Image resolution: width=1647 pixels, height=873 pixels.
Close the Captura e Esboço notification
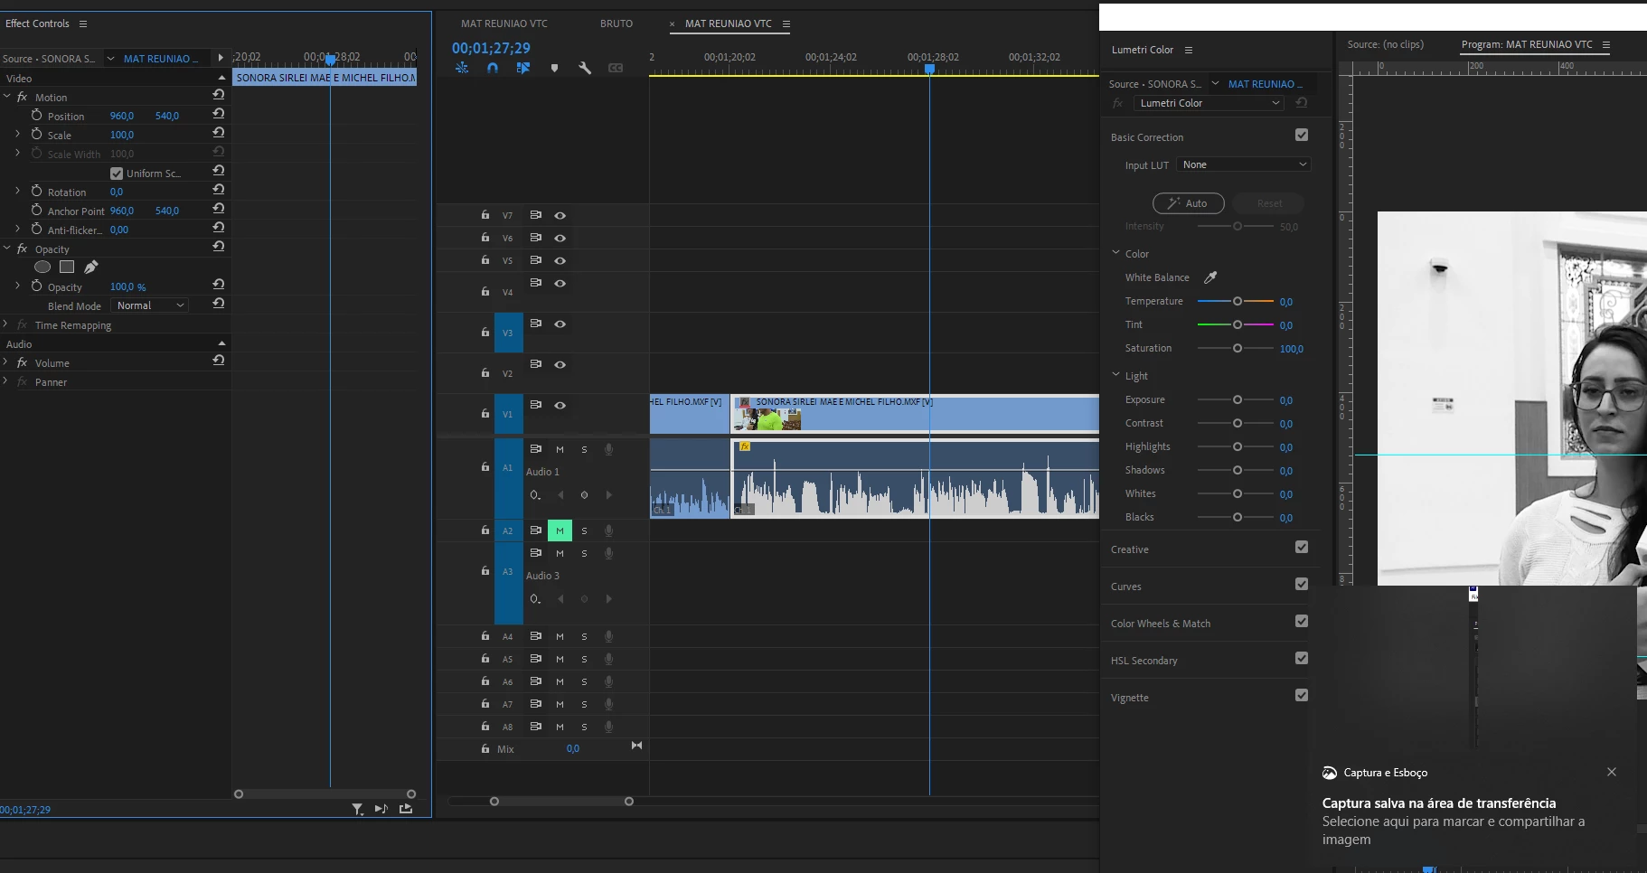point(1612,772)
